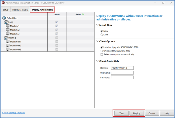Image resolution: width=175 pixels, height=118 pixels.
Task: Click the Engg group network icon
Action: 6,22
